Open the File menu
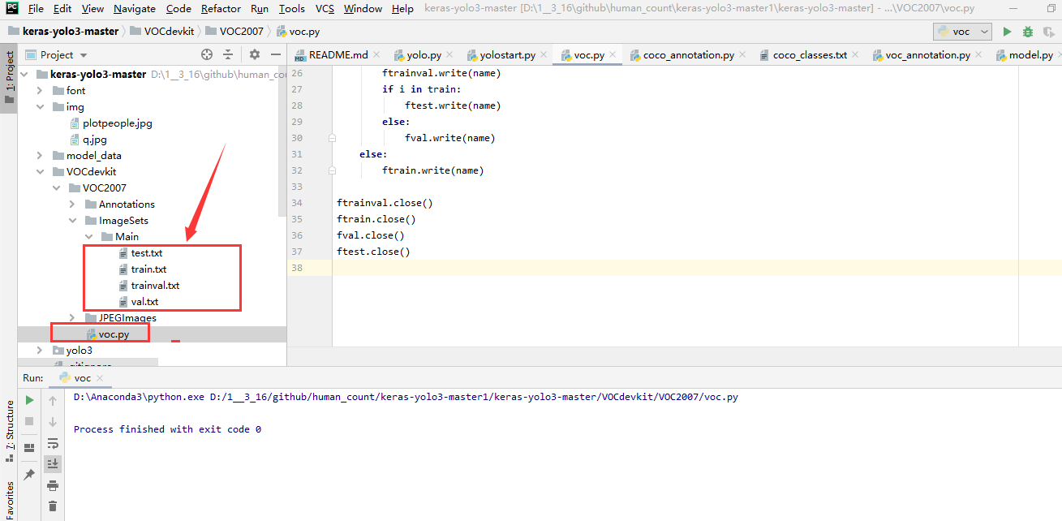The image size is (1062, 521). pyautogui.click(x=36, y=9)
